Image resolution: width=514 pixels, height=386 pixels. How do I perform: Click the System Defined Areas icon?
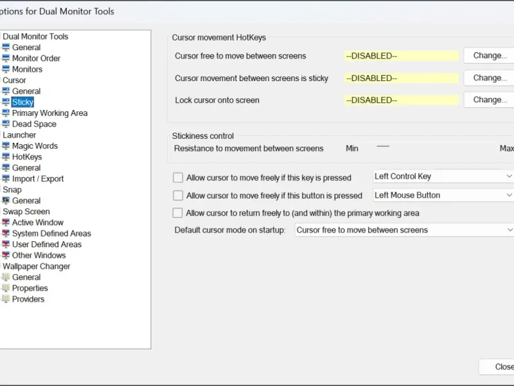click(6, 234)
